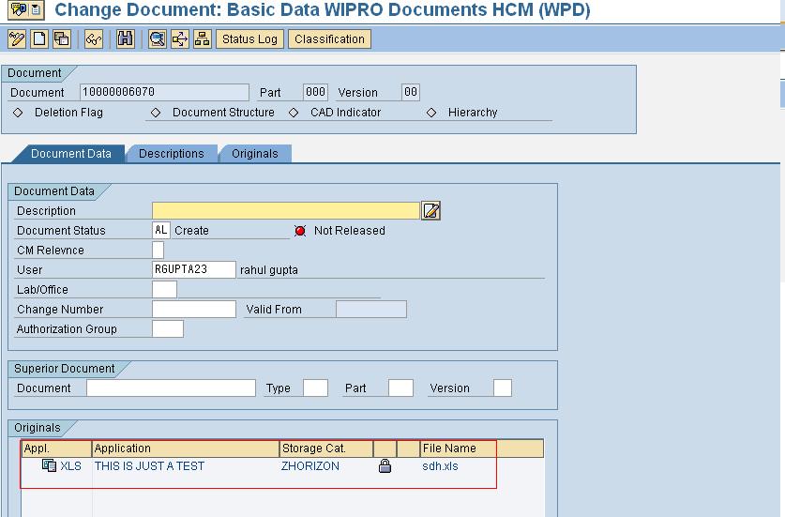Click the XLS application type icon
Viewport: 785px width, 517px height.
(x=49, y=466)
